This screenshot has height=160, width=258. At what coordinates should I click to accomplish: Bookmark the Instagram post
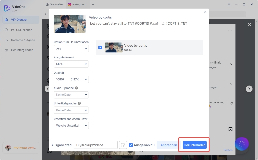tap(230, 129)
